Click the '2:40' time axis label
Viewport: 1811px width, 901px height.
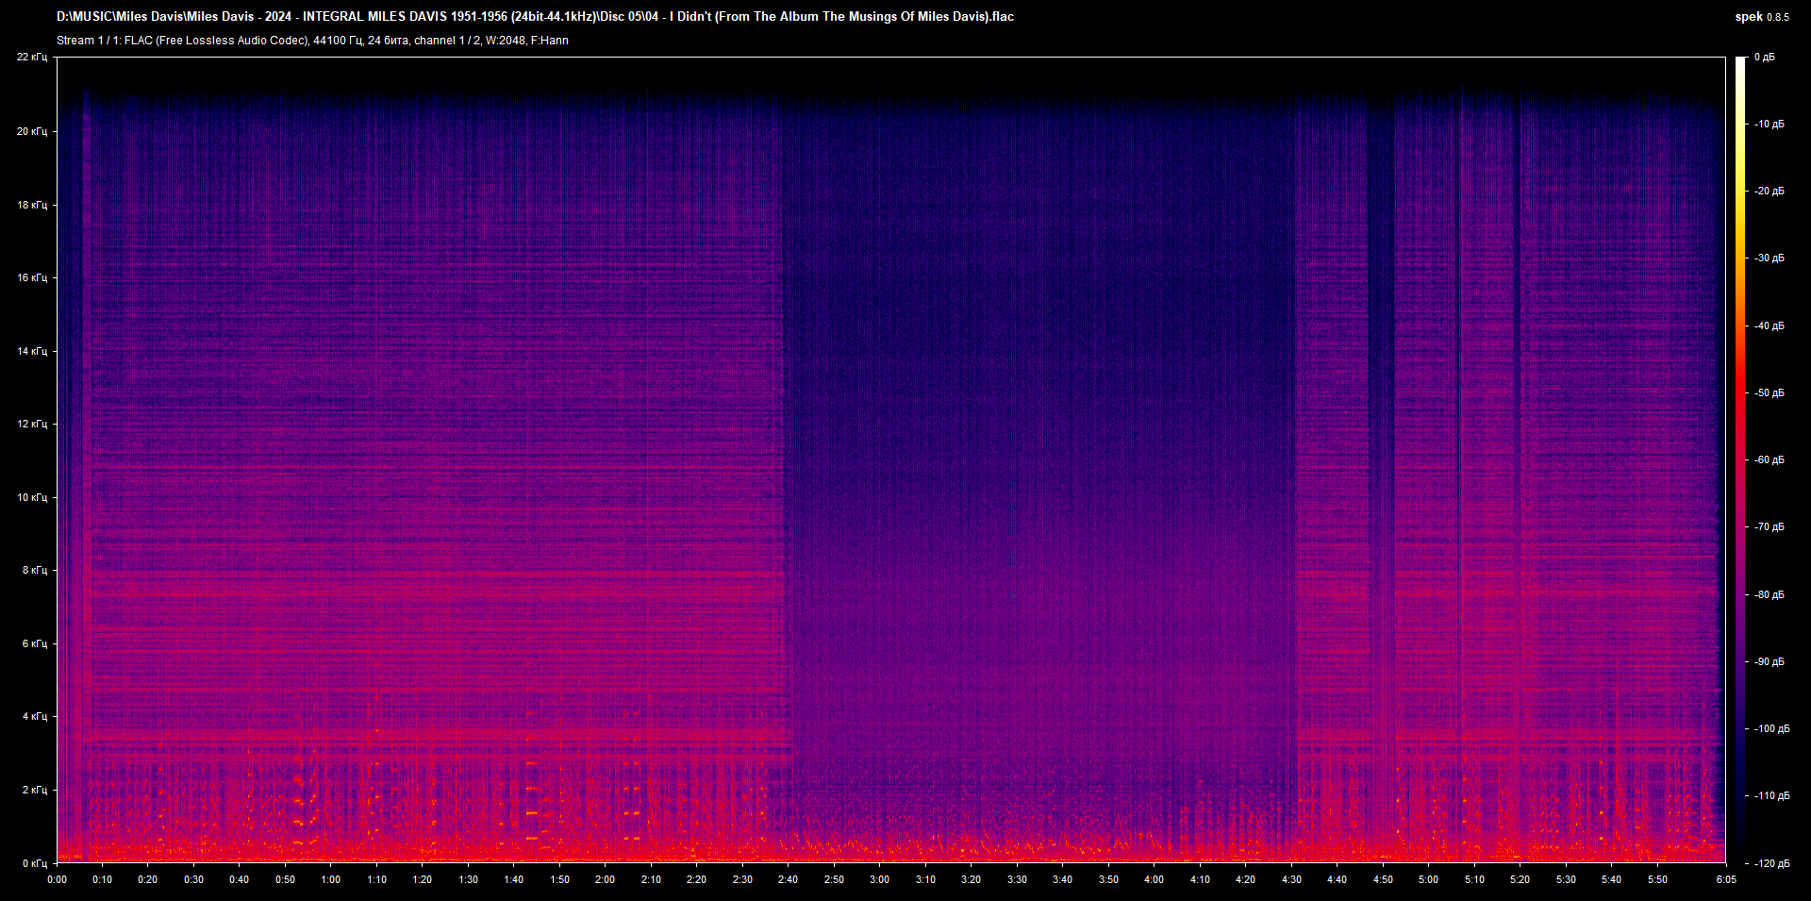[x=788, y=879]
